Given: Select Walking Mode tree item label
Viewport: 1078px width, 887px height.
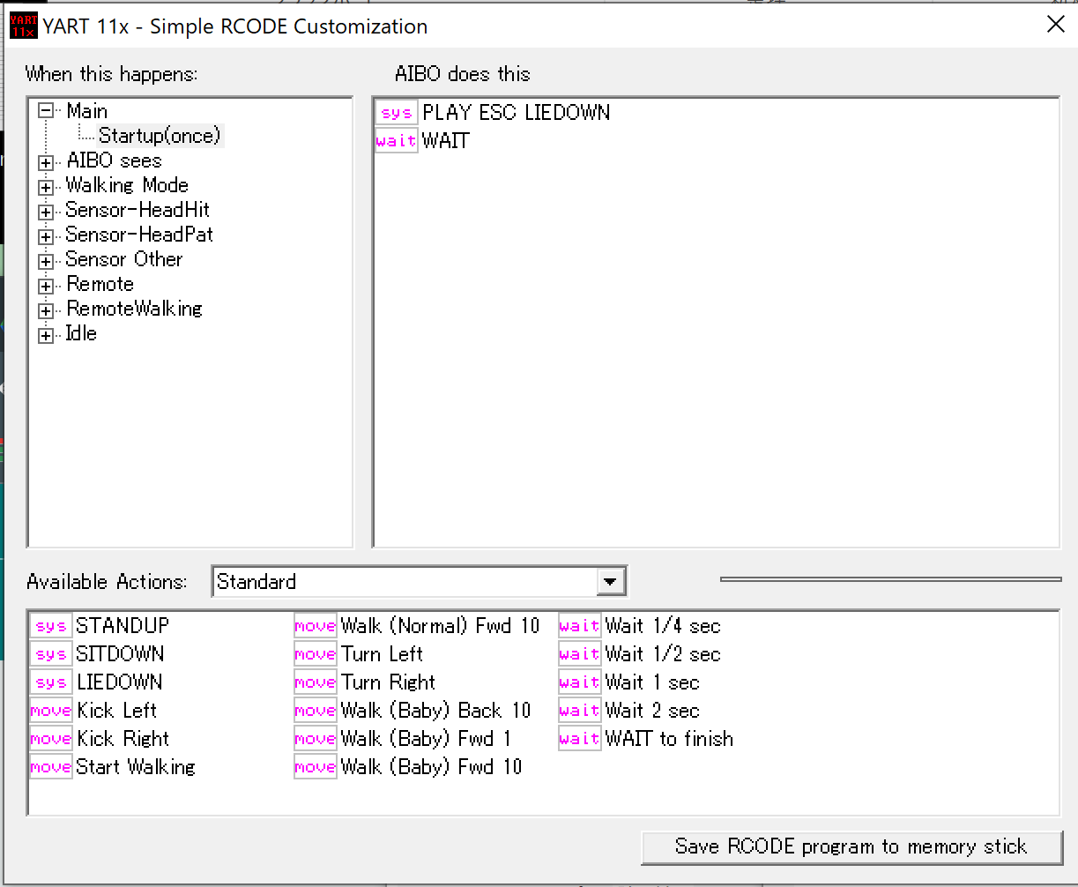Looking at the screenshot, I should (127, 185).
